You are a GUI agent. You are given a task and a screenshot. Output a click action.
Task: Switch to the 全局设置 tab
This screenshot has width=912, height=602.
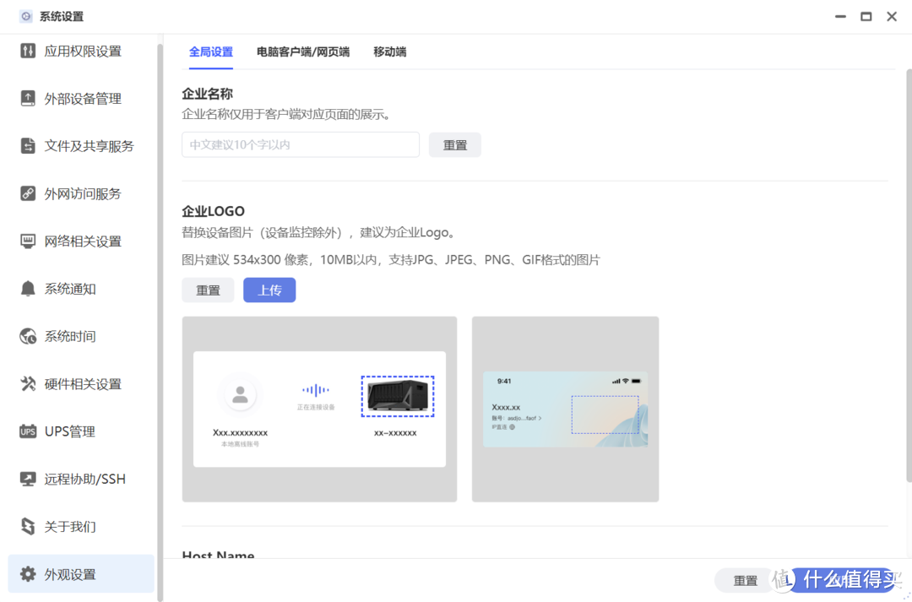pos(211,52)
